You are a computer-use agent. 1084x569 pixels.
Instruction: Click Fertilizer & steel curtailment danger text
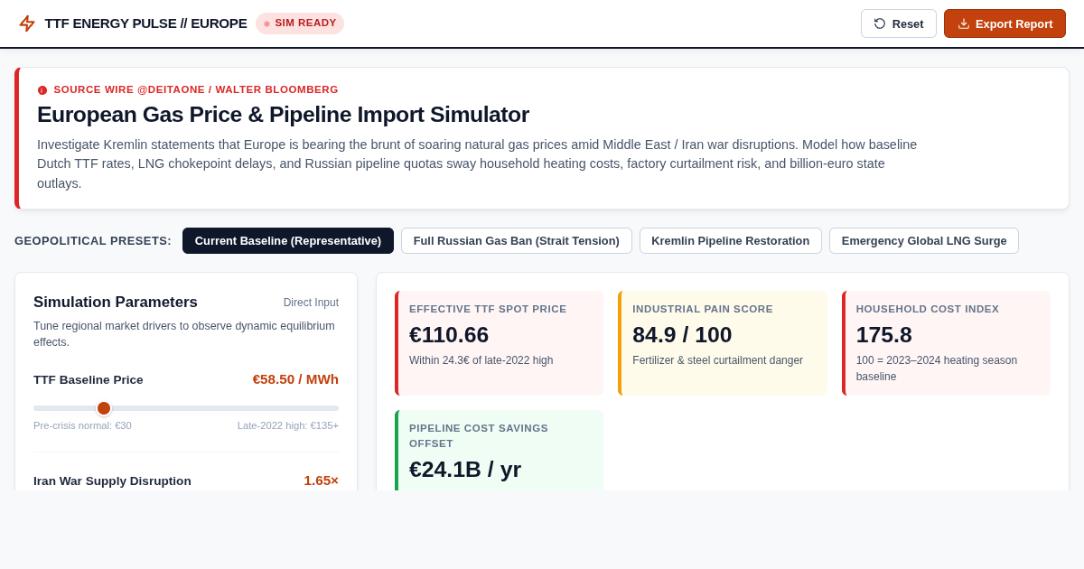click(717, 360)
